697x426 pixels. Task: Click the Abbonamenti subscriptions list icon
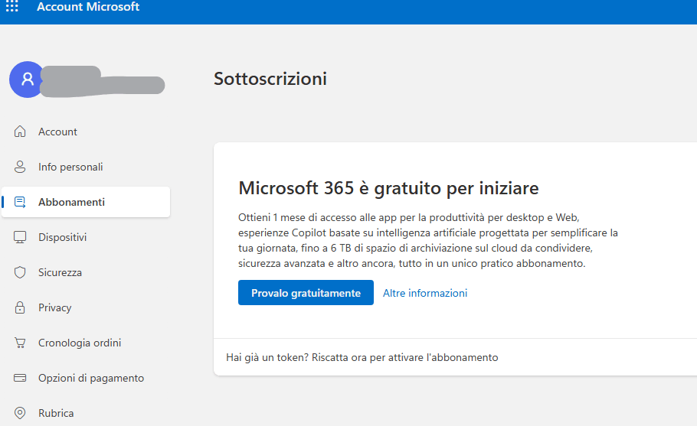coord(20,202)
